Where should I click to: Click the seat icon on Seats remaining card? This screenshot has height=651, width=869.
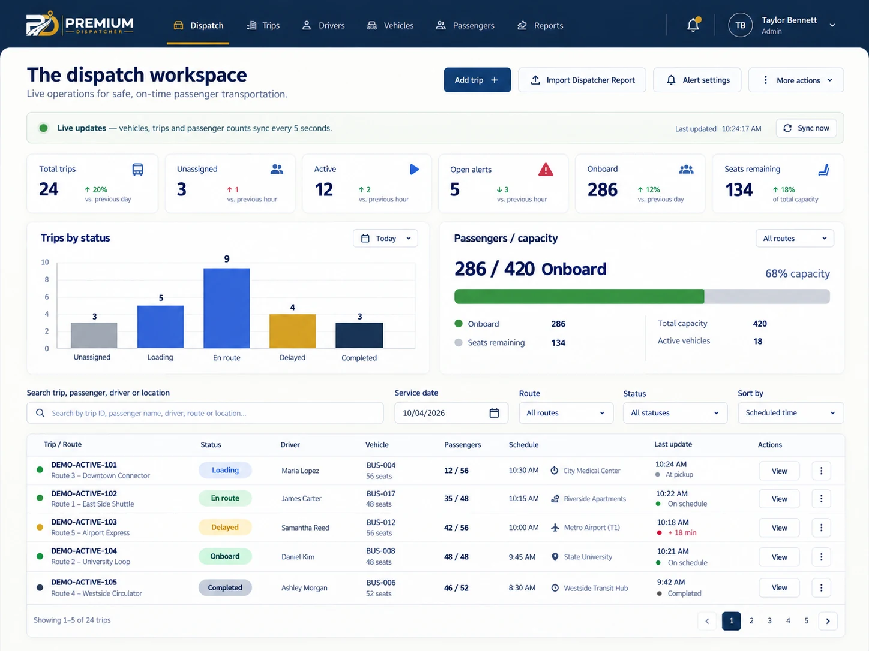[824, 170]
